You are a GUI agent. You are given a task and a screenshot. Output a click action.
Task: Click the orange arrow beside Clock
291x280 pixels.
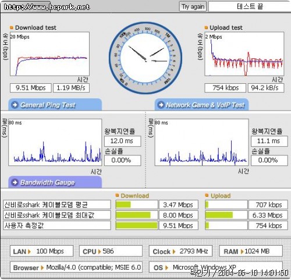[174, 251]
